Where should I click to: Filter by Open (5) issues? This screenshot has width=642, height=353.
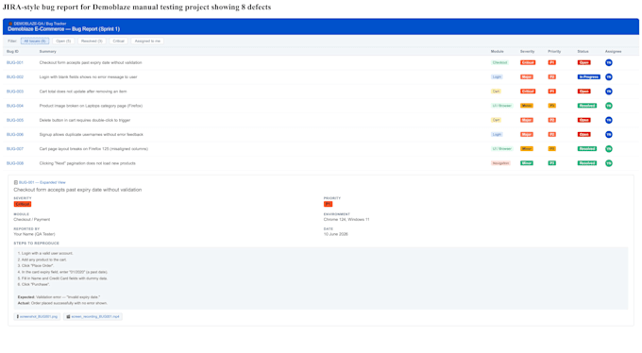coord(63,41)
